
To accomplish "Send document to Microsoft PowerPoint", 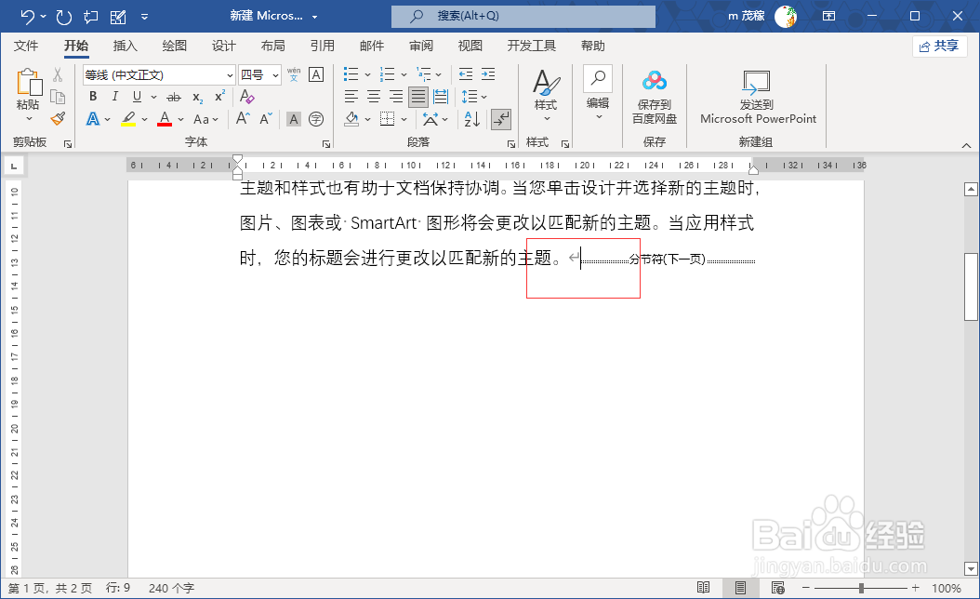I will click(758, 97).
